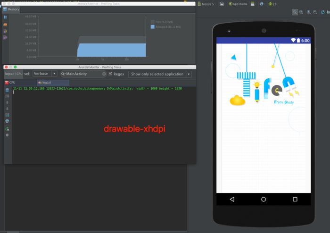
Task: Go up the stack trace arrow
Action: pos(7,102)
